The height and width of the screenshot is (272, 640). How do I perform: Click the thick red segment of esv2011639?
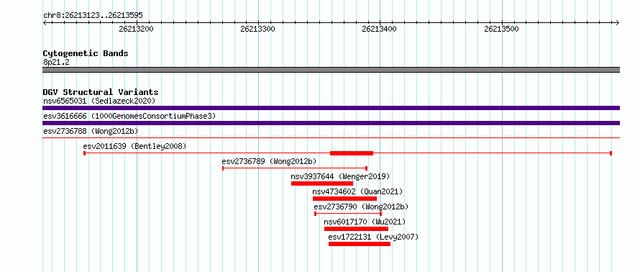pyautogui.click(x=352, y=153)
